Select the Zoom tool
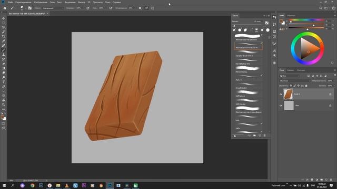The image size is (337, 189). tap(4, 104)
